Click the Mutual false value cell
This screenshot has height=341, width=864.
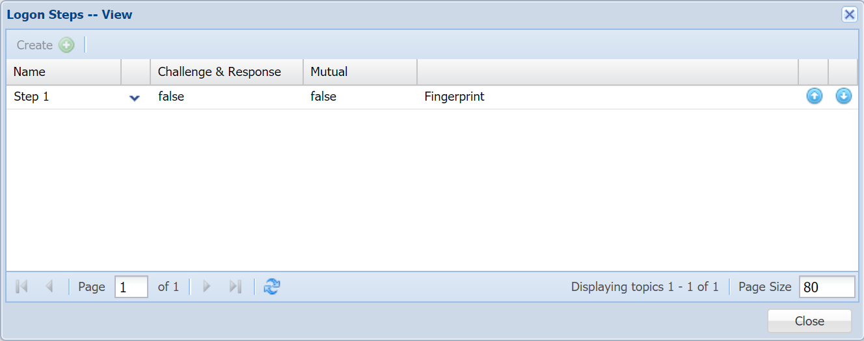coord(323,97)
